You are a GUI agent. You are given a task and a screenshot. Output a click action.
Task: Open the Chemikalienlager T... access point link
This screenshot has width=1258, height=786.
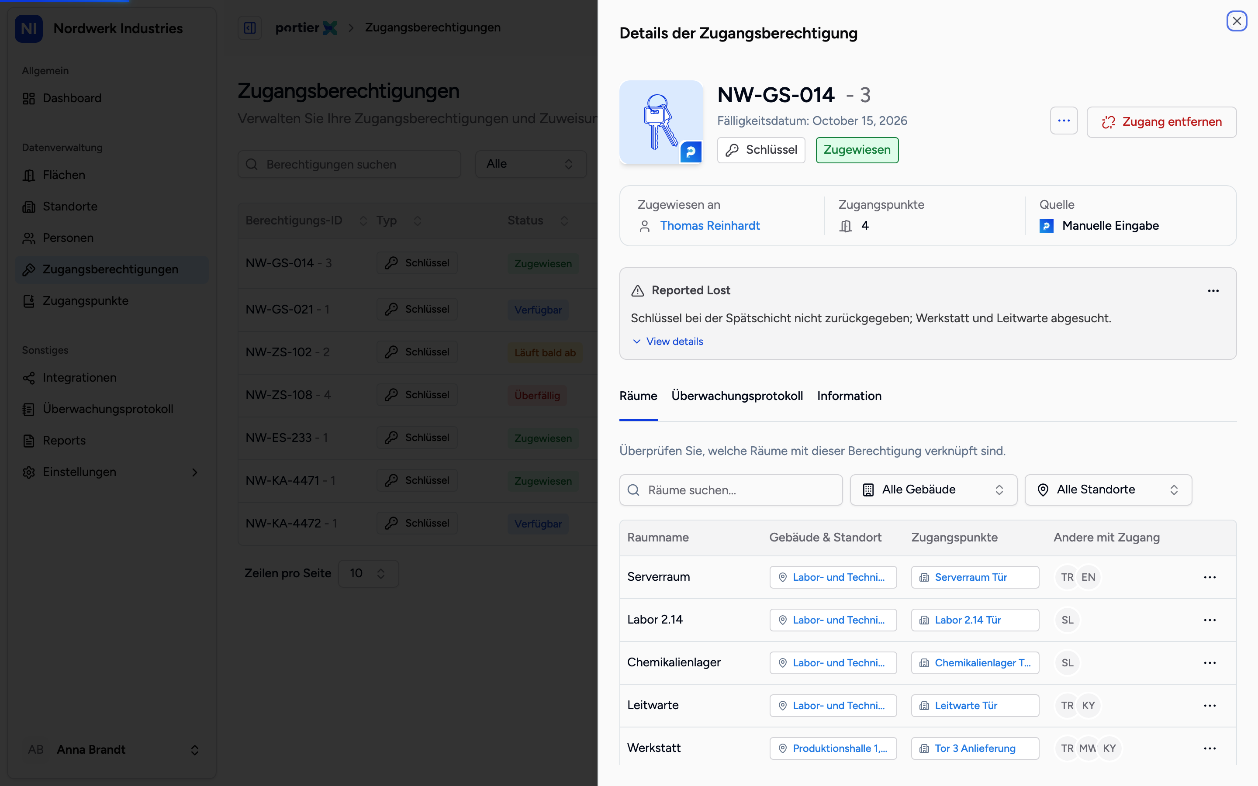tap(975, 663)
